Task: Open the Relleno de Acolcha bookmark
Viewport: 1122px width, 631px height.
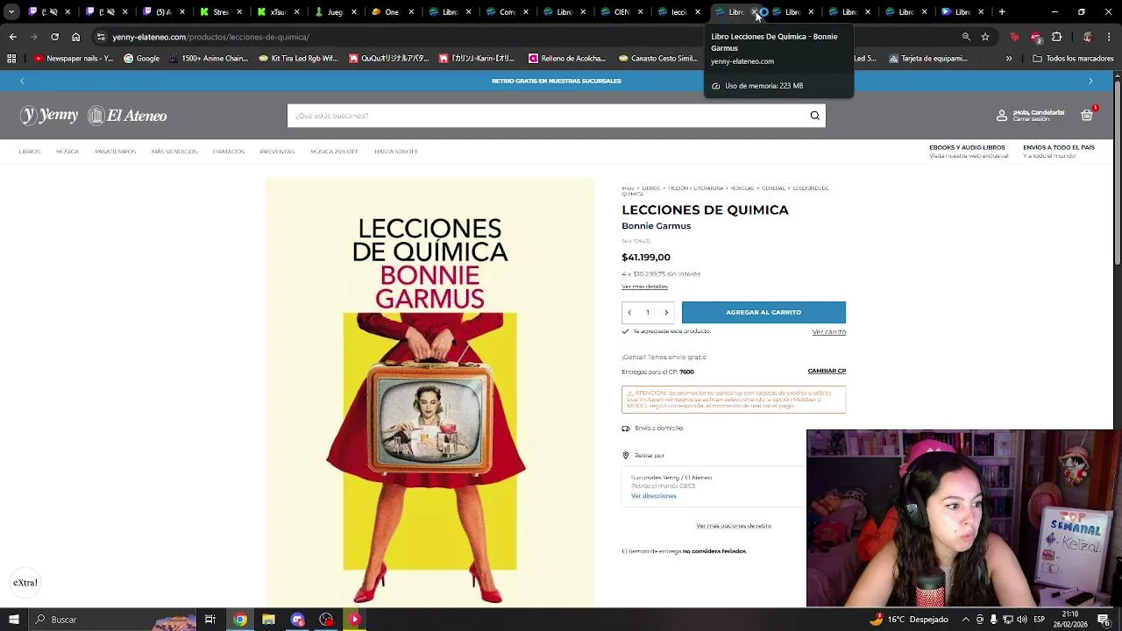Action: pos(567,59)
